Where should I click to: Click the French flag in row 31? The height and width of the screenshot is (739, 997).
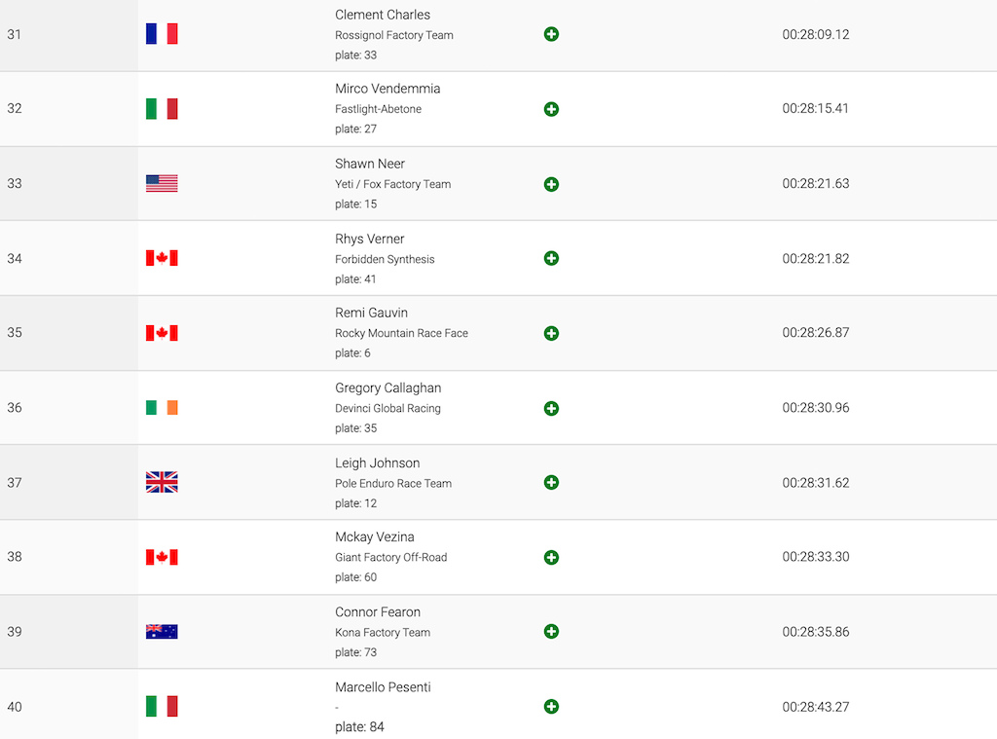click(x=162, y=34)
